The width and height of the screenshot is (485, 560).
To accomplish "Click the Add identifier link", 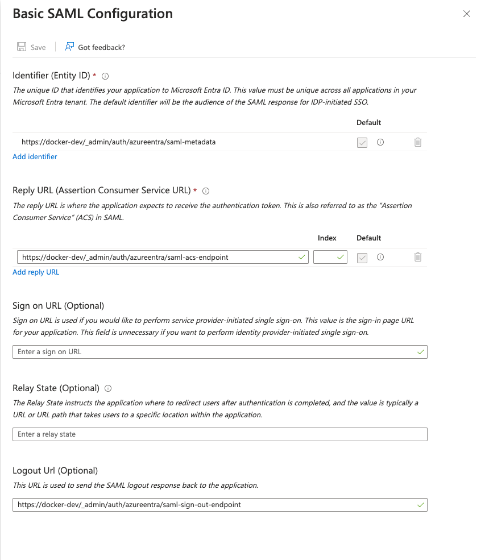I will [x=35, y=156].
